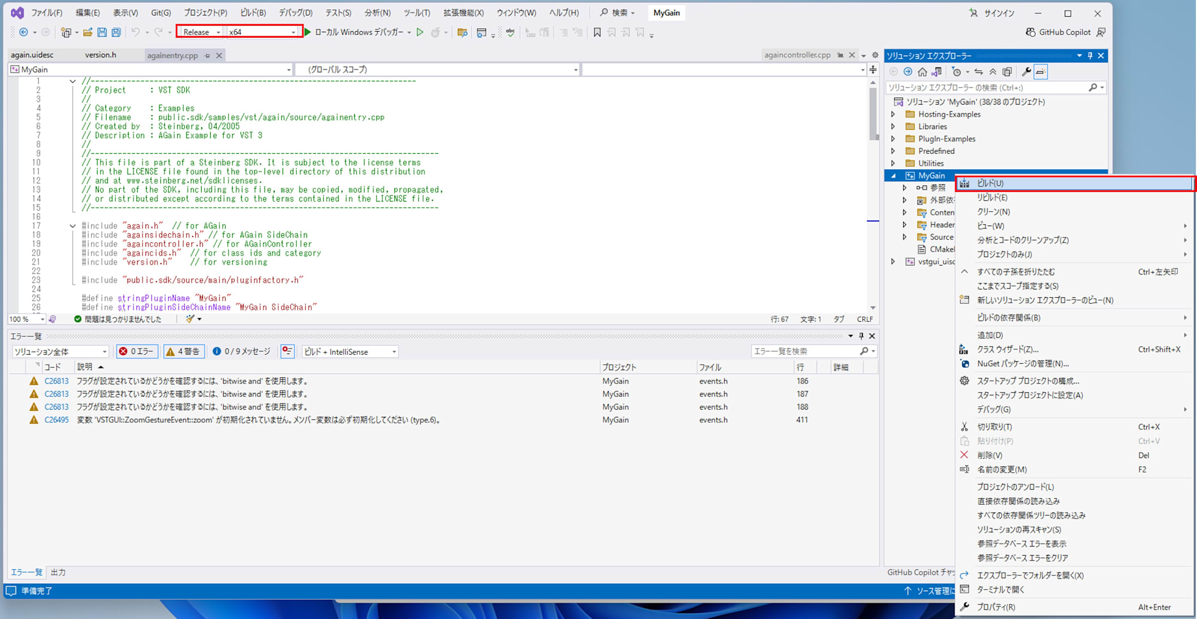This screenshot has height=619, width=1197.
Task: Click the Sync with Active Document icon
Action: pos(979,72)
